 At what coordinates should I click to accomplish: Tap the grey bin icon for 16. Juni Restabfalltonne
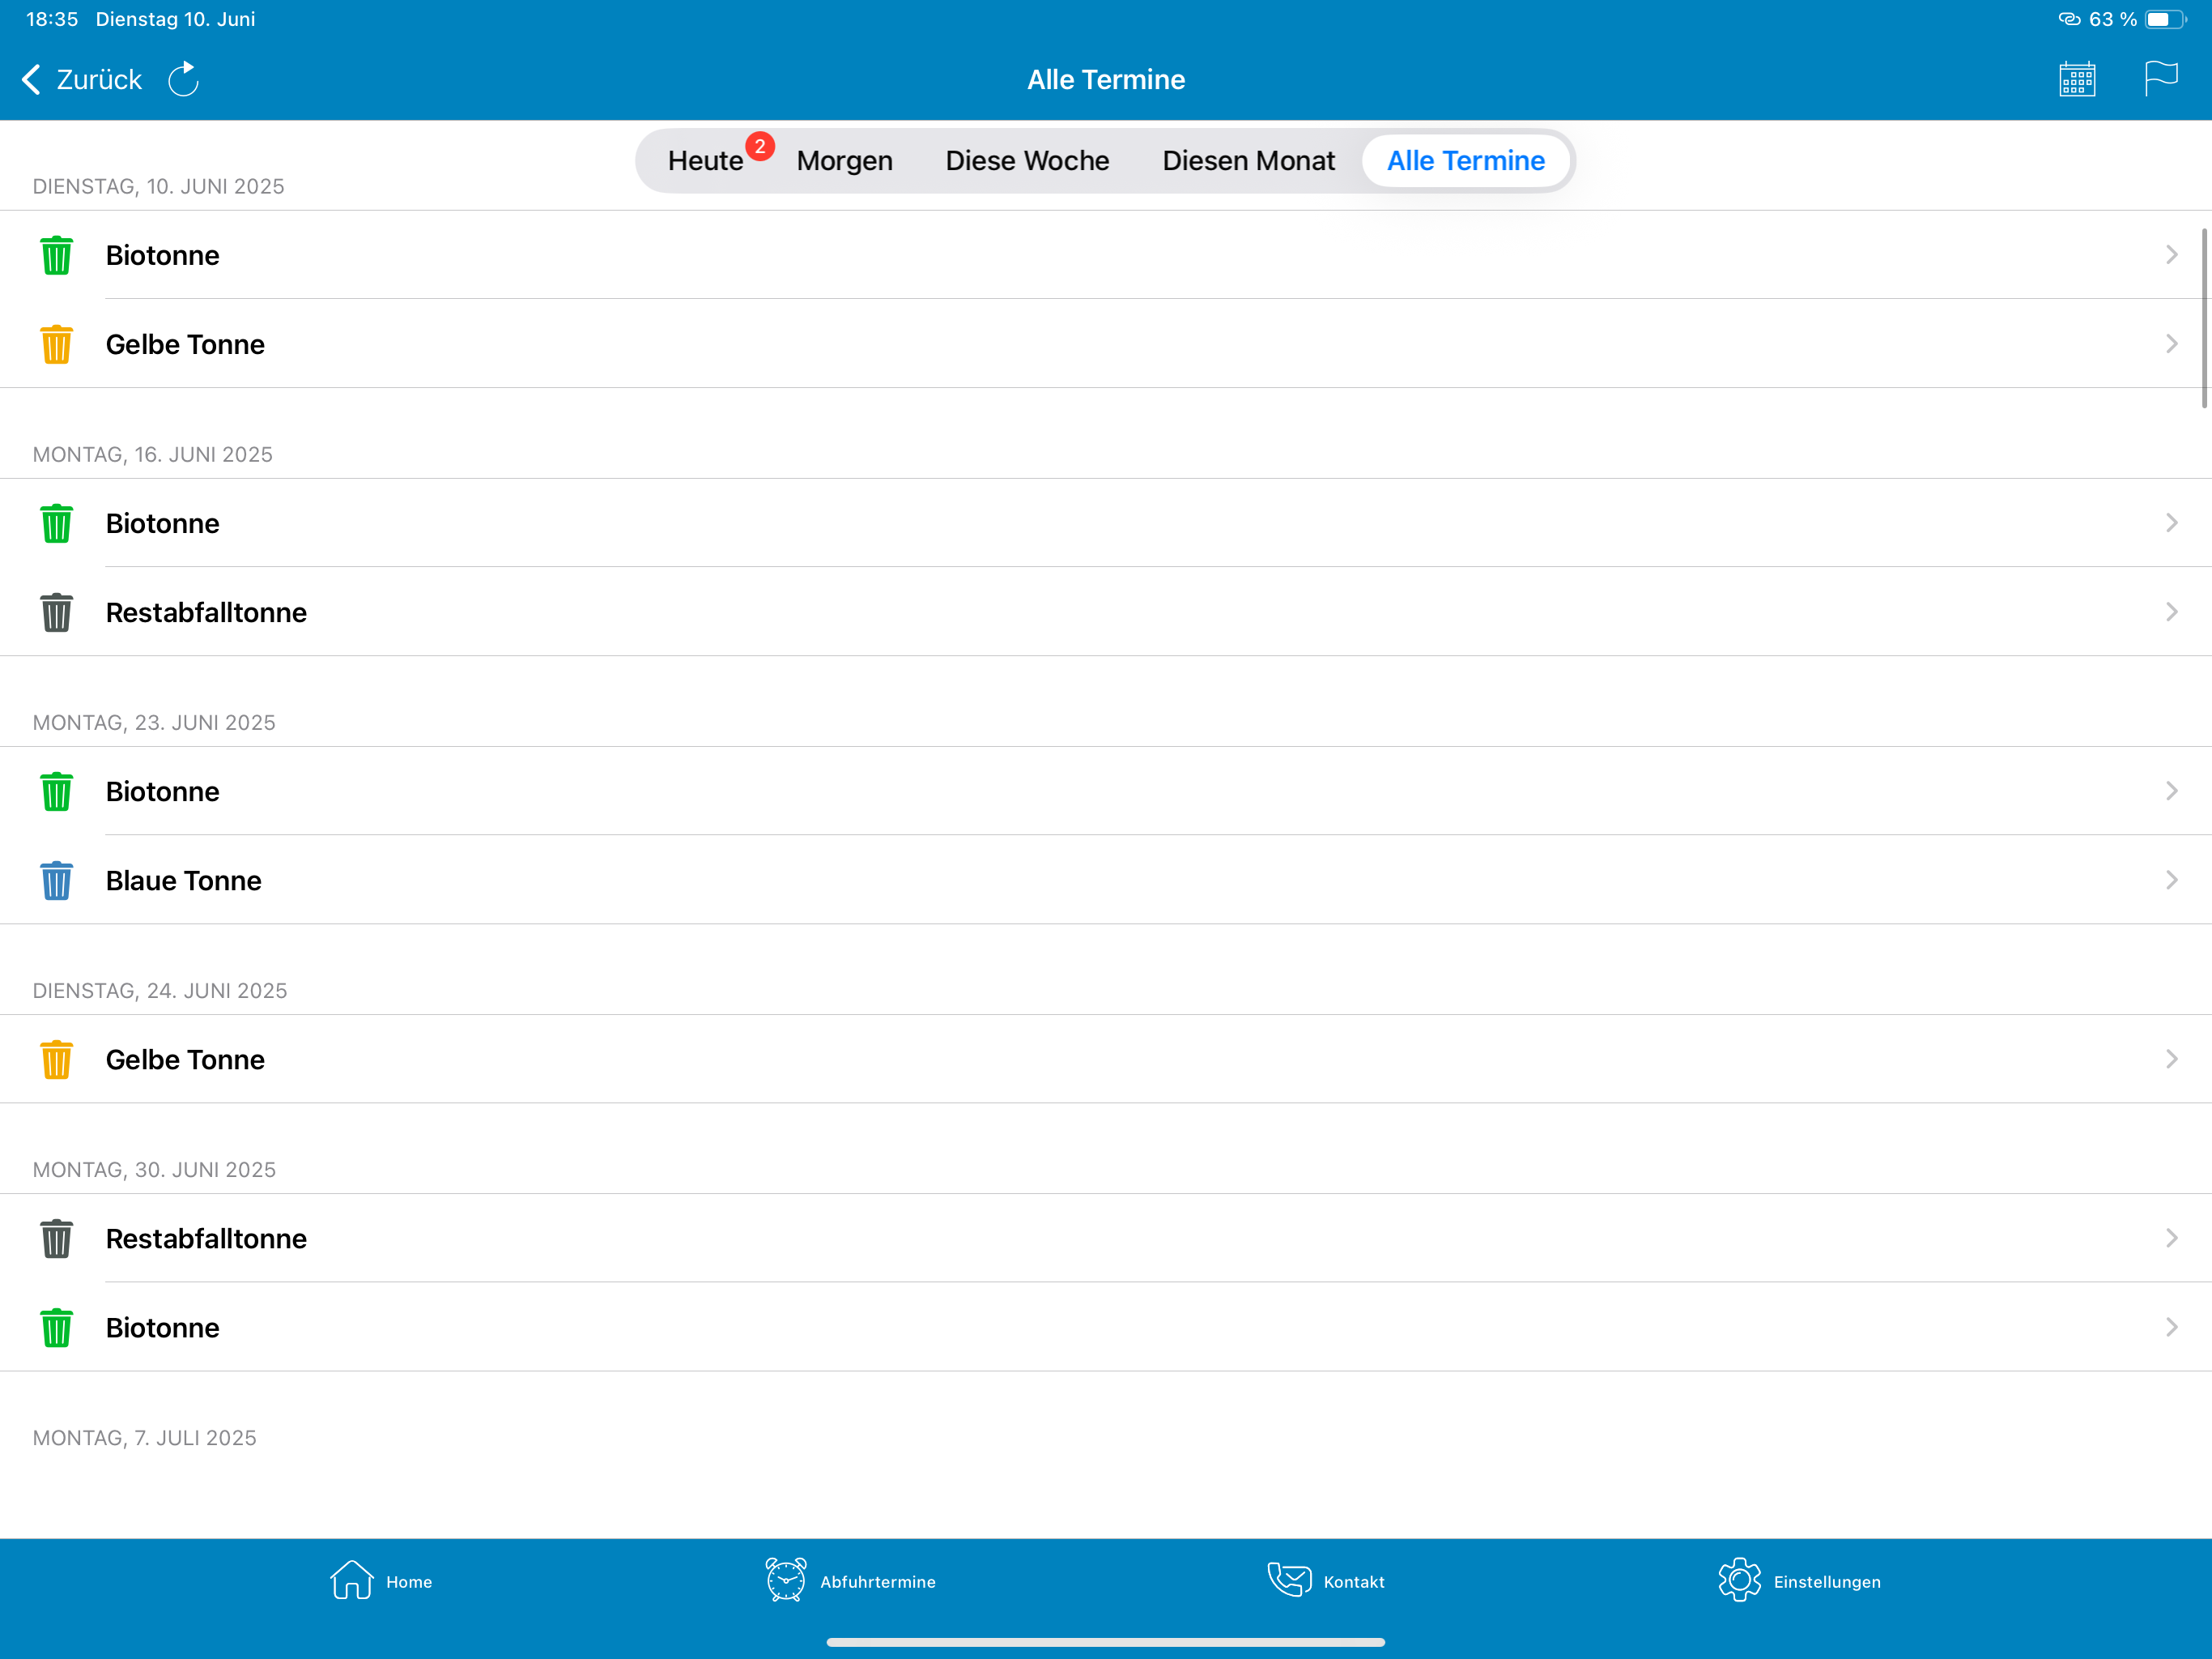coord(56,612)
